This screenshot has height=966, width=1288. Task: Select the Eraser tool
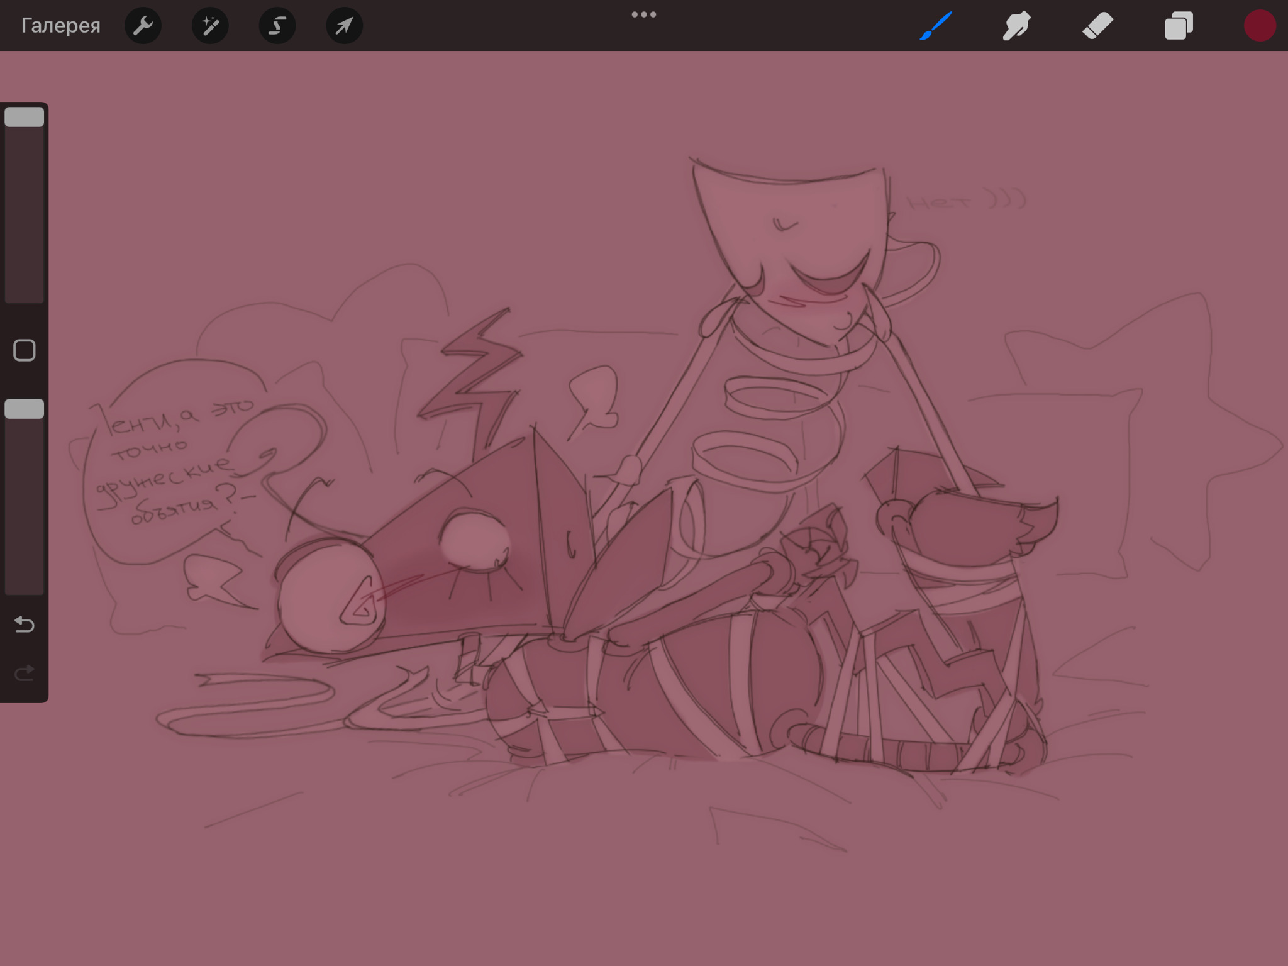click(x=1097, y=26)
